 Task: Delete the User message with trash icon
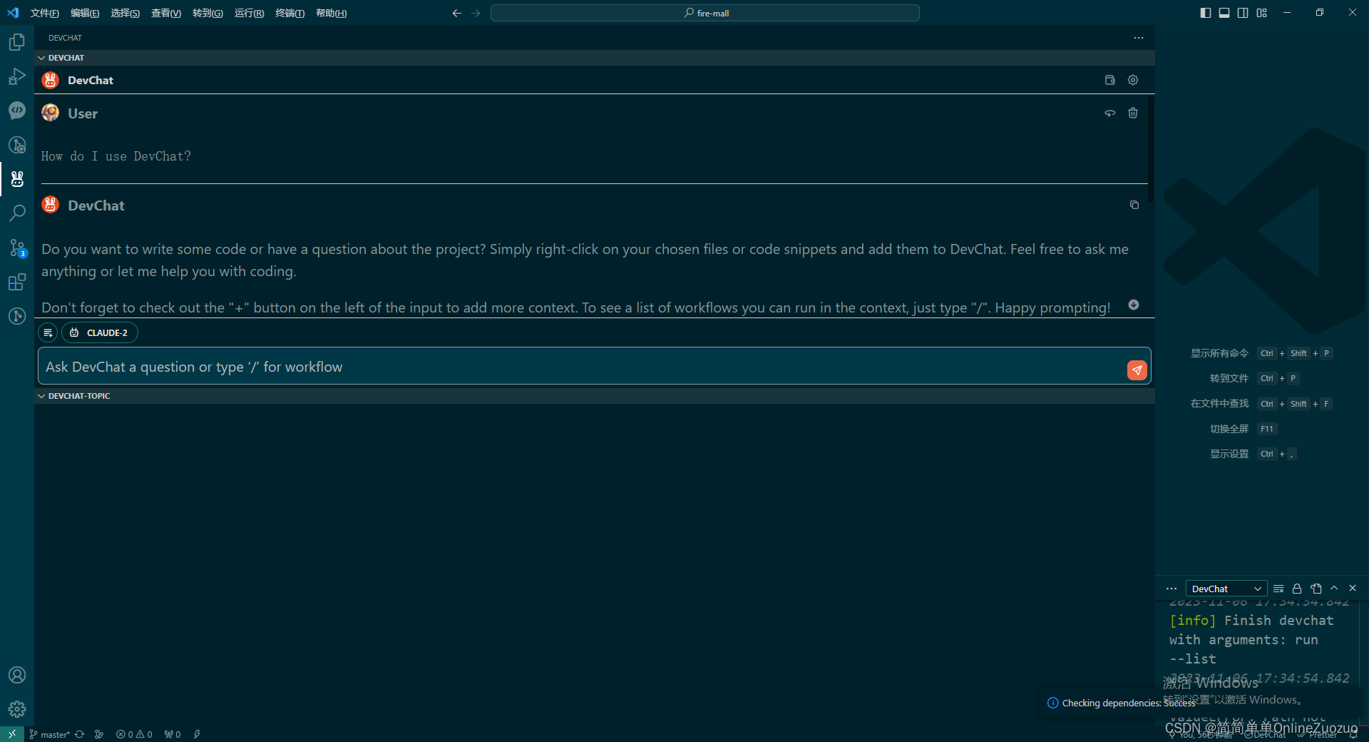click(x=1133, y=113)
